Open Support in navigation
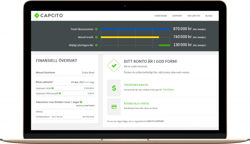 point(177,16)
